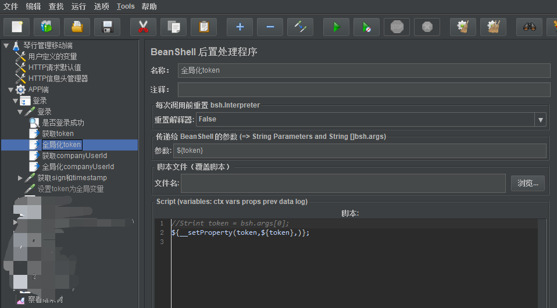Select 全局化companyUserId tree item
This screenshot has height=308, width=557.
(78, 167)
